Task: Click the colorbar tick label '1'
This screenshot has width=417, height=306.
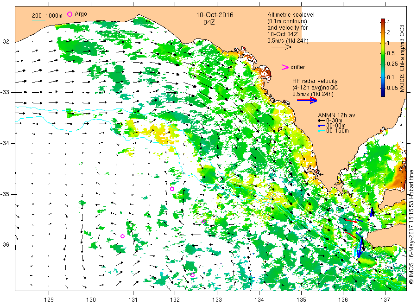Action: coord(388,43)
